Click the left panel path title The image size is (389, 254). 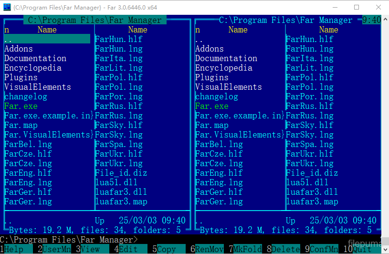tap(95, 20)
